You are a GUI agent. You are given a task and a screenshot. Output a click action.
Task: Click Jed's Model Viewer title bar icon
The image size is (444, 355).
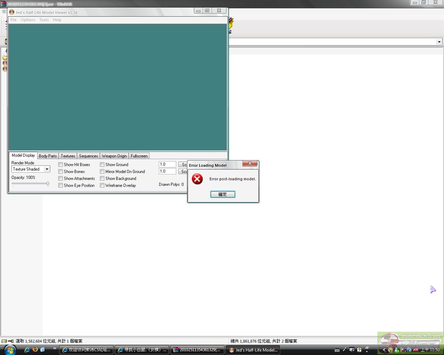pos(12,12)
